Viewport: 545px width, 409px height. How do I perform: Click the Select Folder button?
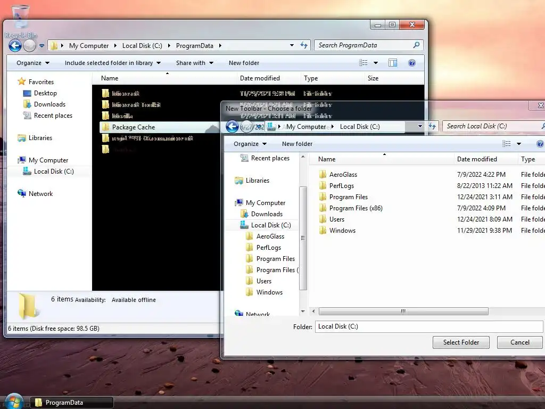[x=461, y=342]
